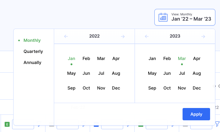Viewport: 220px width, 132px height.
Task: Switch to the Quarterly view option
Action: pos(33,51)
